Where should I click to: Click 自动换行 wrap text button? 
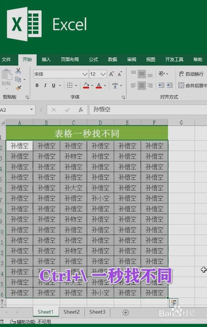coord(191,74)
